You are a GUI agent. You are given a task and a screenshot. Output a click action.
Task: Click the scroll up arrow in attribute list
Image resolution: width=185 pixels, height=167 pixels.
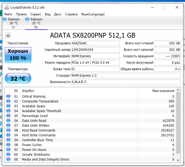(x=179, y=90)
